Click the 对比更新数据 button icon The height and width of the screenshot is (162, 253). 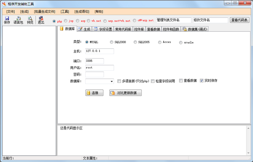(x=113, y=93)
